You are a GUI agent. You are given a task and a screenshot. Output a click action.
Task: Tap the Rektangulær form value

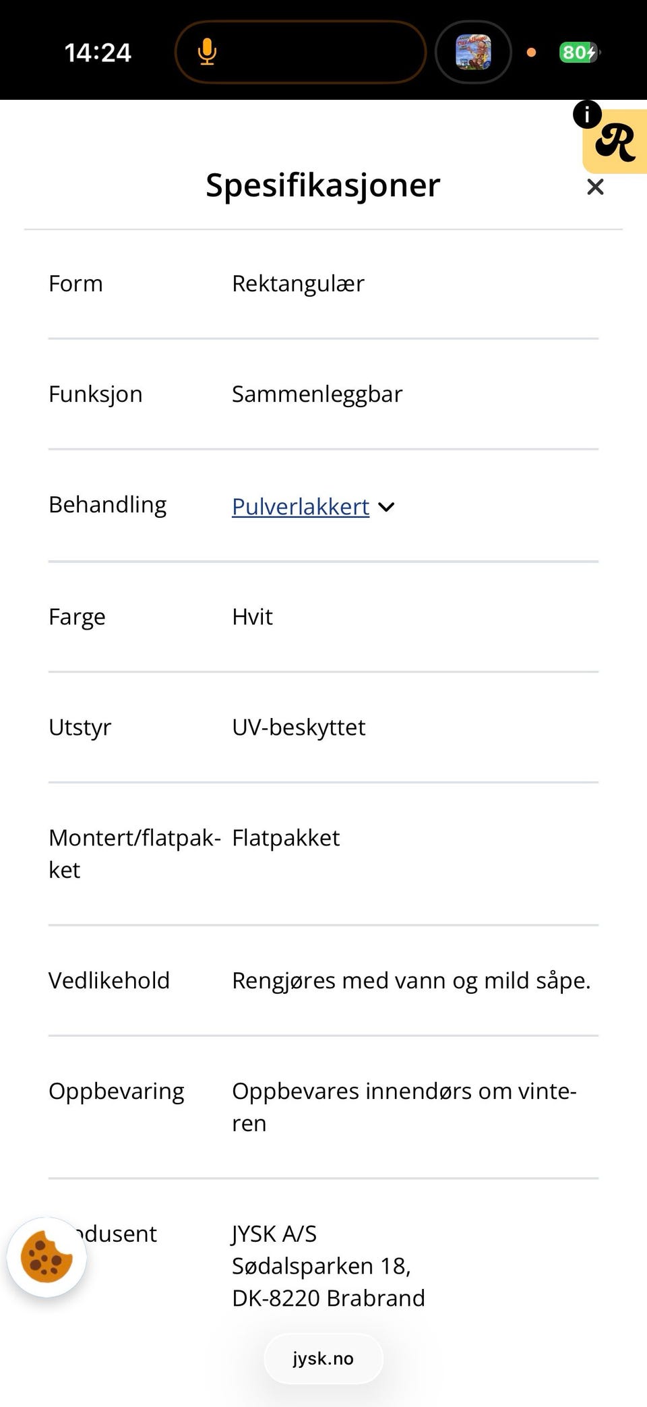click(x=298, y=284)
